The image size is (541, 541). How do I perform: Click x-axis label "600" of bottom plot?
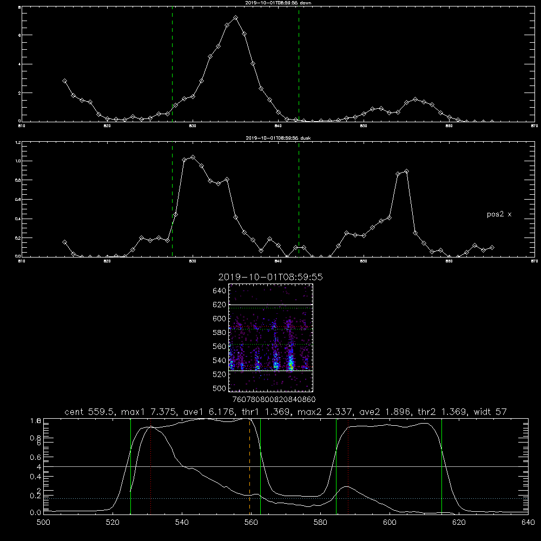[x=390, y=523]
